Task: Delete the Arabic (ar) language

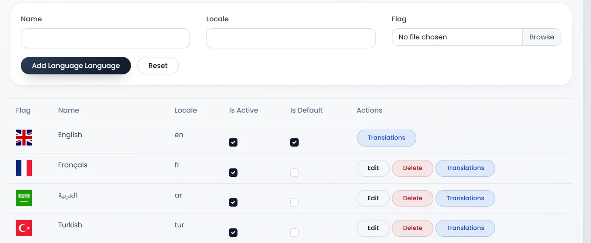Action: 413,198
